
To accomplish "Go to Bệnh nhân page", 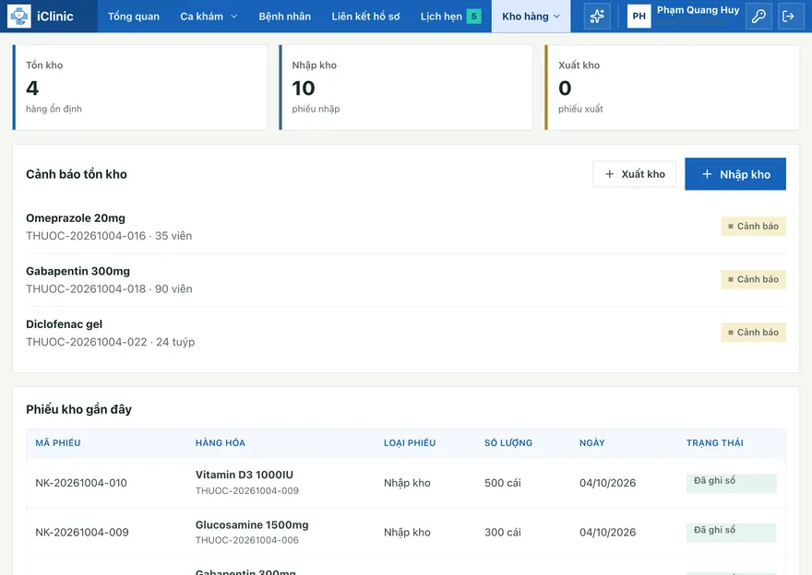I will [285, 16].
